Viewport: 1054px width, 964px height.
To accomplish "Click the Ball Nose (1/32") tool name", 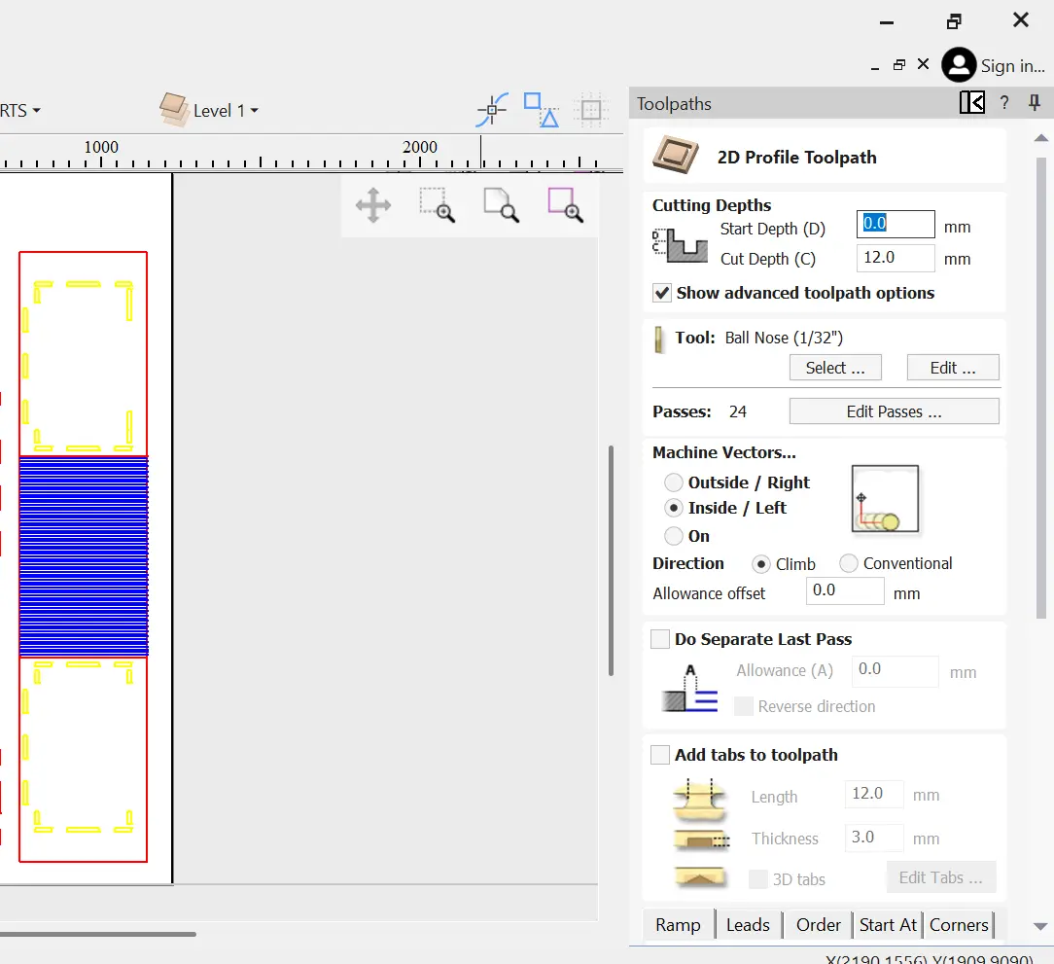I will click(784, 338).
